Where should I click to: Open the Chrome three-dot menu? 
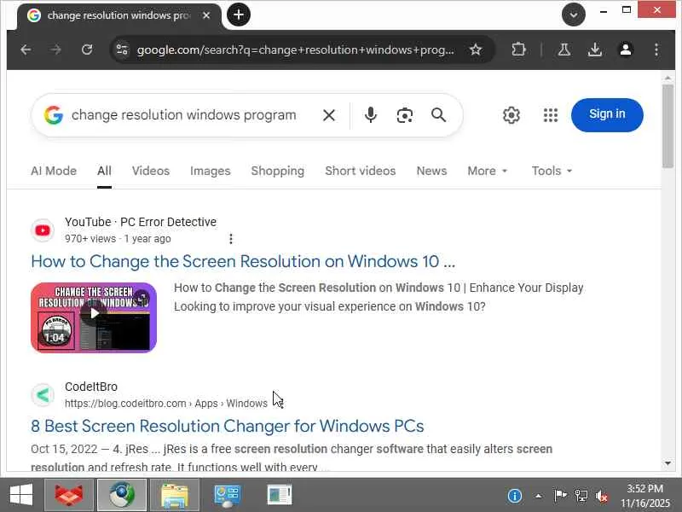(x=656, y=49)
